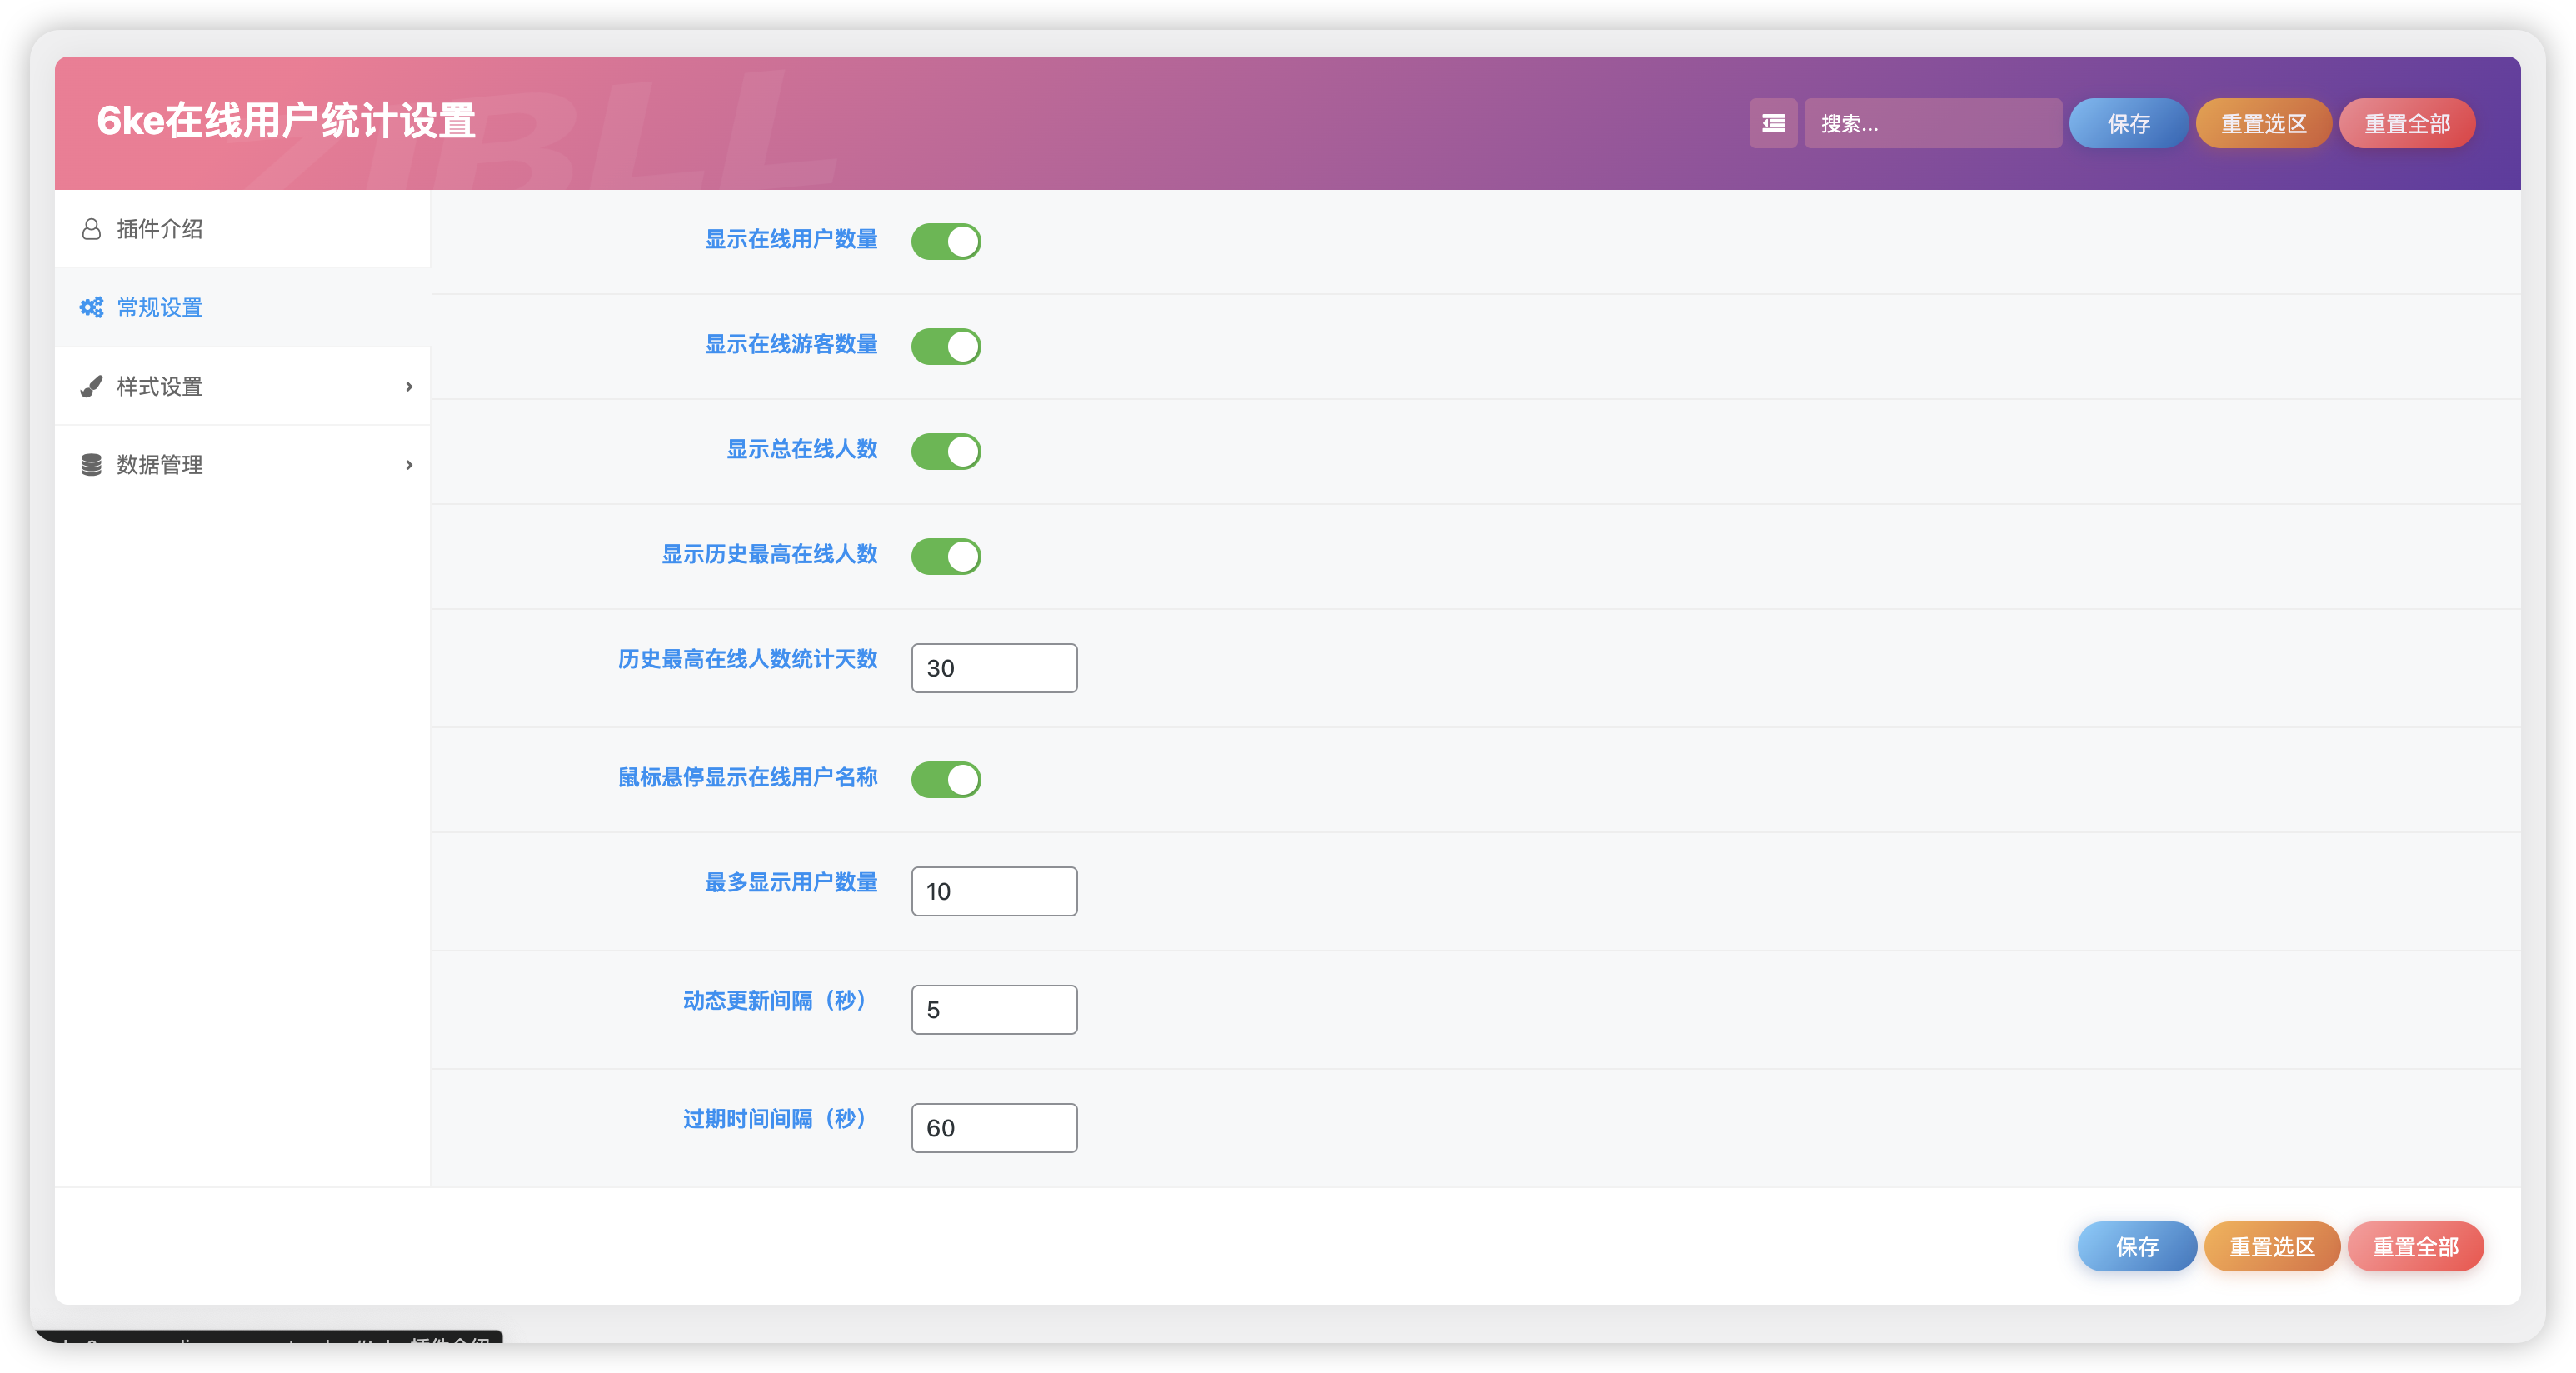Disable the 显示总在线人数 switch

pyautogui.click(x=945, y=451)
